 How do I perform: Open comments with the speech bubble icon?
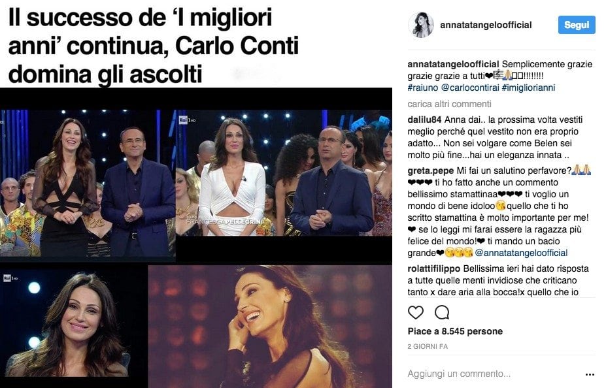(442, 312)
